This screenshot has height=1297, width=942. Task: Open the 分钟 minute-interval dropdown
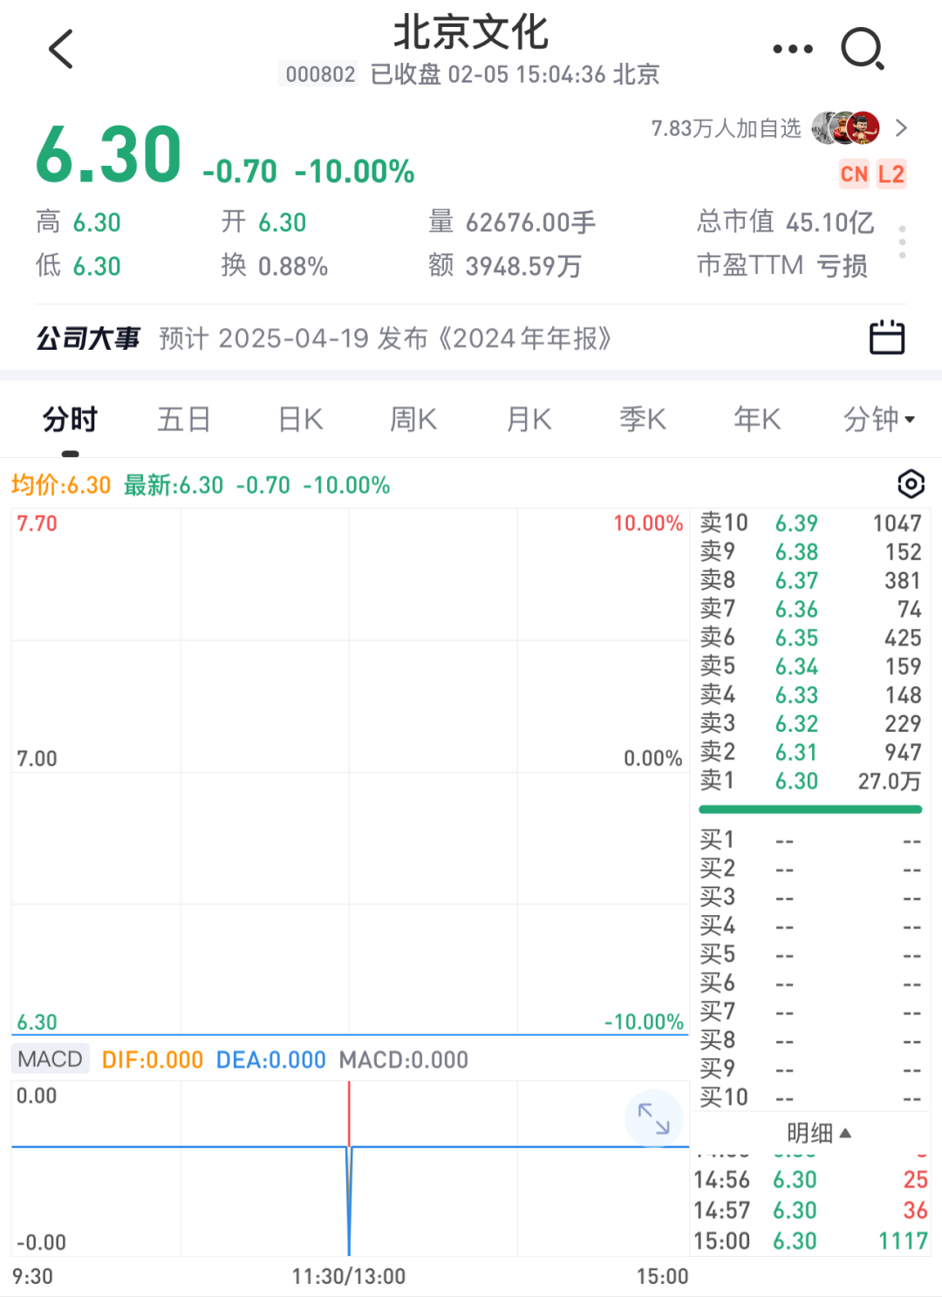click(878, 420)
